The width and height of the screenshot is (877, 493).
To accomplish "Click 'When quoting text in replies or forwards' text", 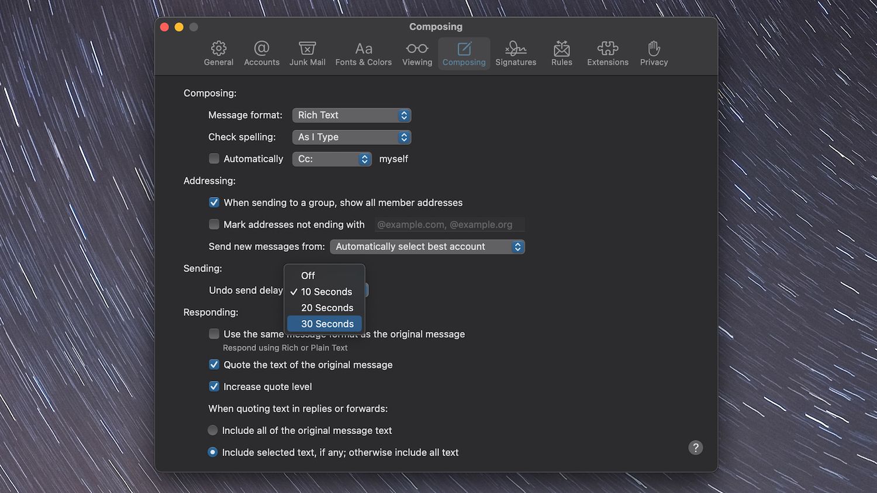I will [x=298, y=408].
